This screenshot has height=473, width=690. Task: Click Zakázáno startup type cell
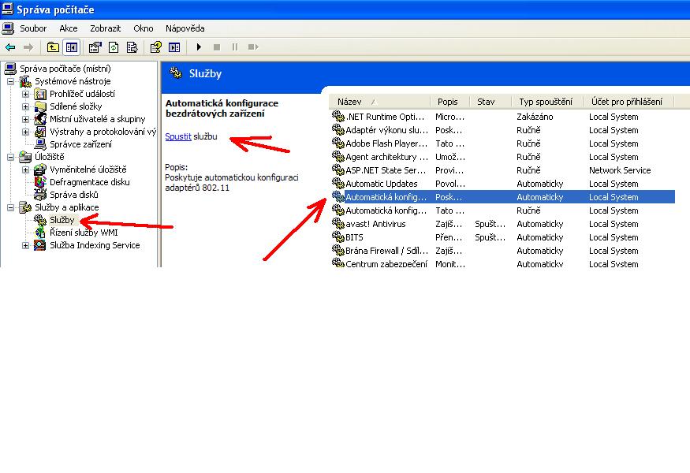click(535, 117)
